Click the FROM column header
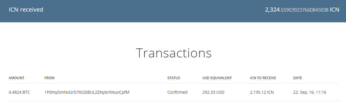346x107 pixels. [49, 78]
